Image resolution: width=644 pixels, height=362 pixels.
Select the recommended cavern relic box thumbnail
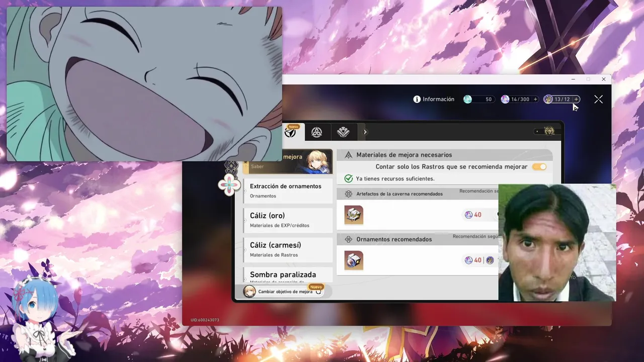pos(354,215)
